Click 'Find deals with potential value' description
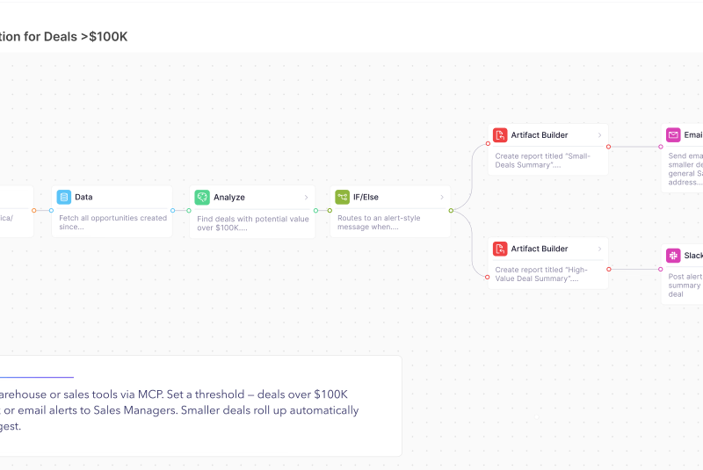 (x=253, y=223)
